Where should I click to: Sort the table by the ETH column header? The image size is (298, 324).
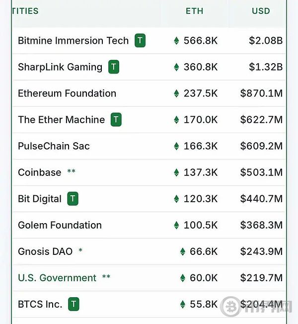coord(194,11)
